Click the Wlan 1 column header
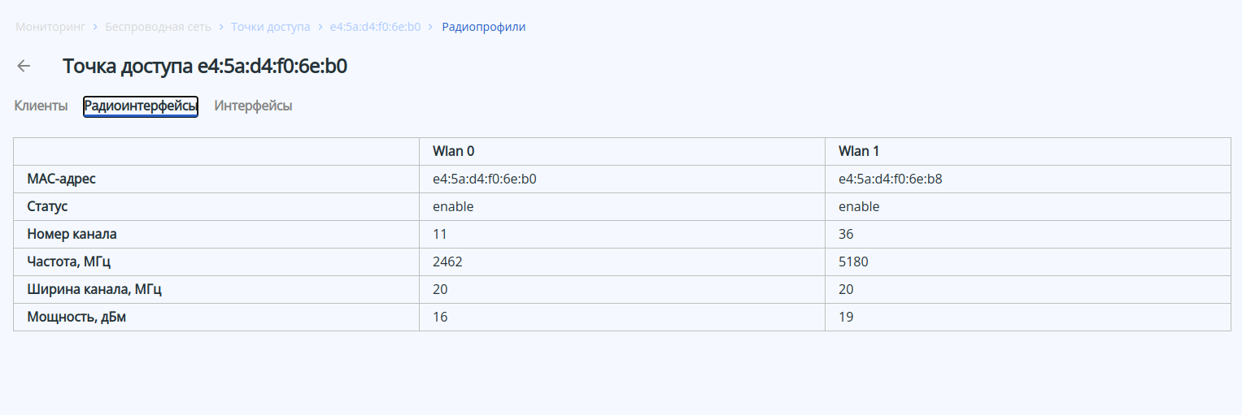Image resolution: width=1242 pixels, height=415 pixels. [x=859, y=151]
